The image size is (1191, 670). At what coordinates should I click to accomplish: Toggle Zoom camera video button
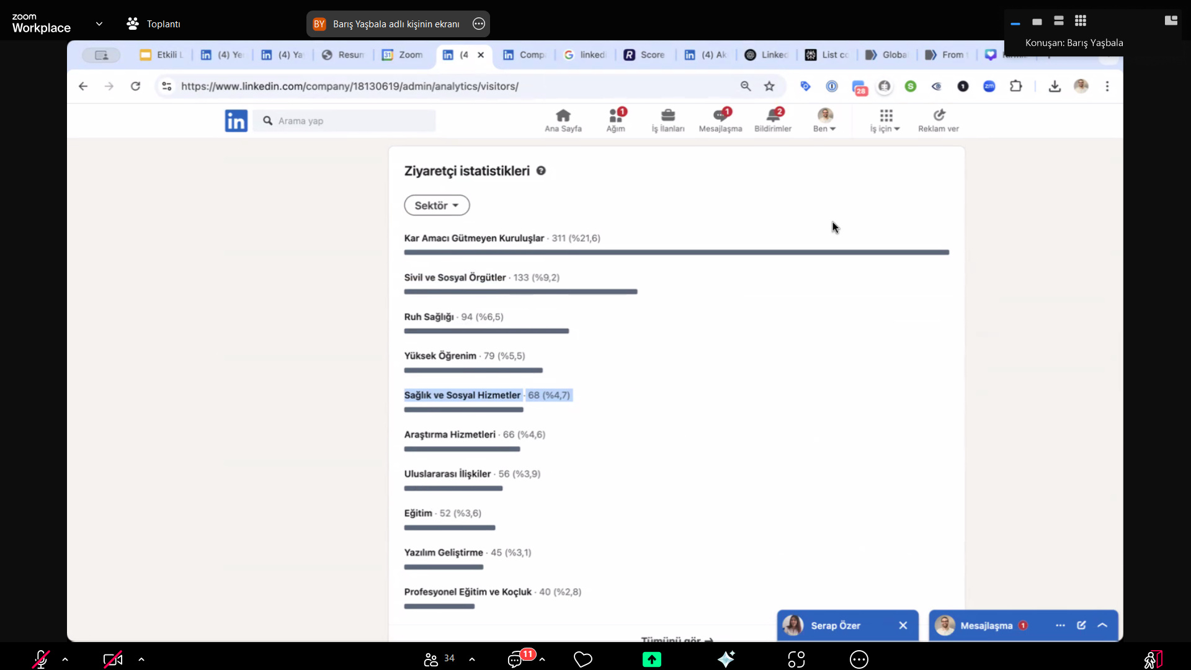112,659
